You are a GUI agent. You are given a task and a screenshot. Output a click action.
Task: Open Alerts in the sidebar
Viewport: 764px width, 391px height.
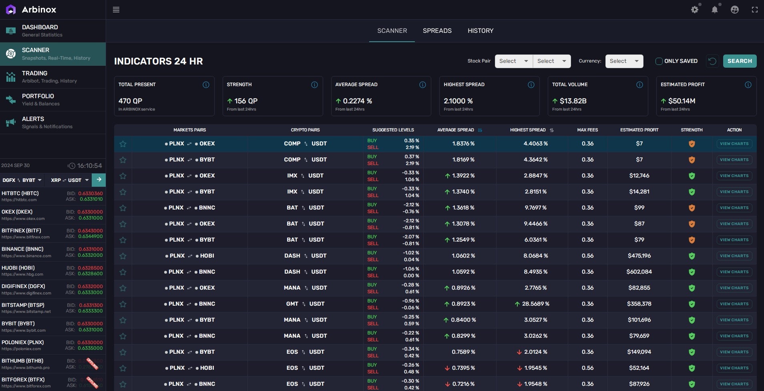[53, 123]
